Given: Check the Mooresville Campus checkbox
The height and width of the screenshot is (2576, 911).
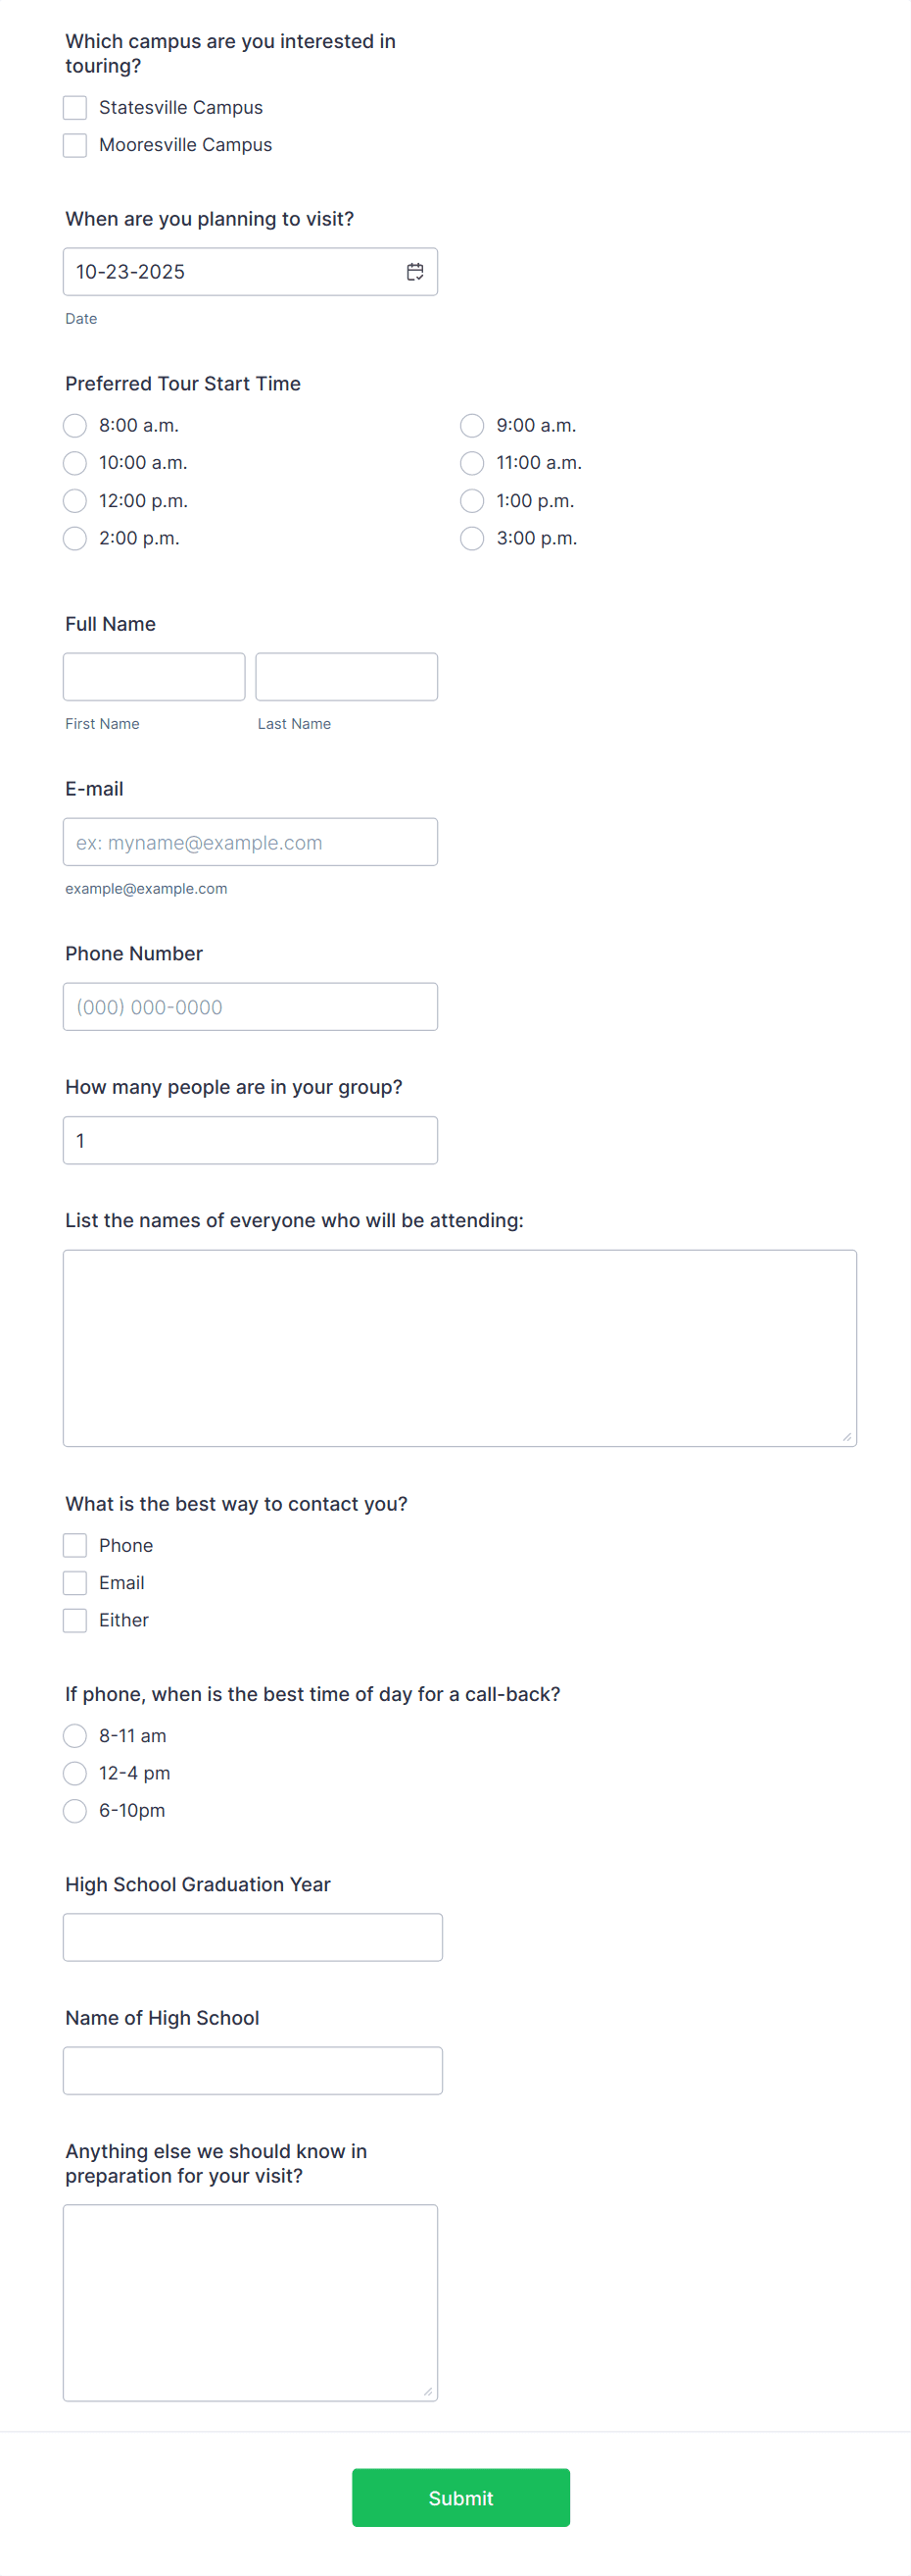Looking at the screenshot, I should pos(73,145).
